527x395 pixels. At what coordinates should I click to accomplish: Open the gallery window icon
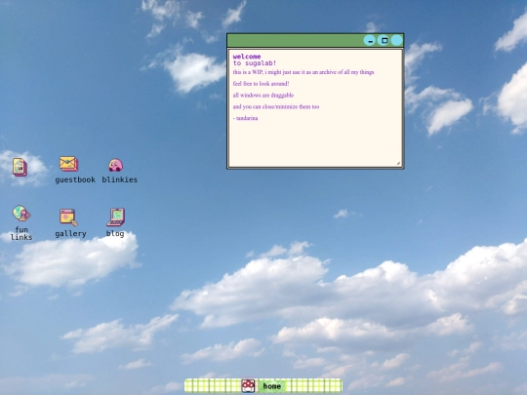(68, 217)
